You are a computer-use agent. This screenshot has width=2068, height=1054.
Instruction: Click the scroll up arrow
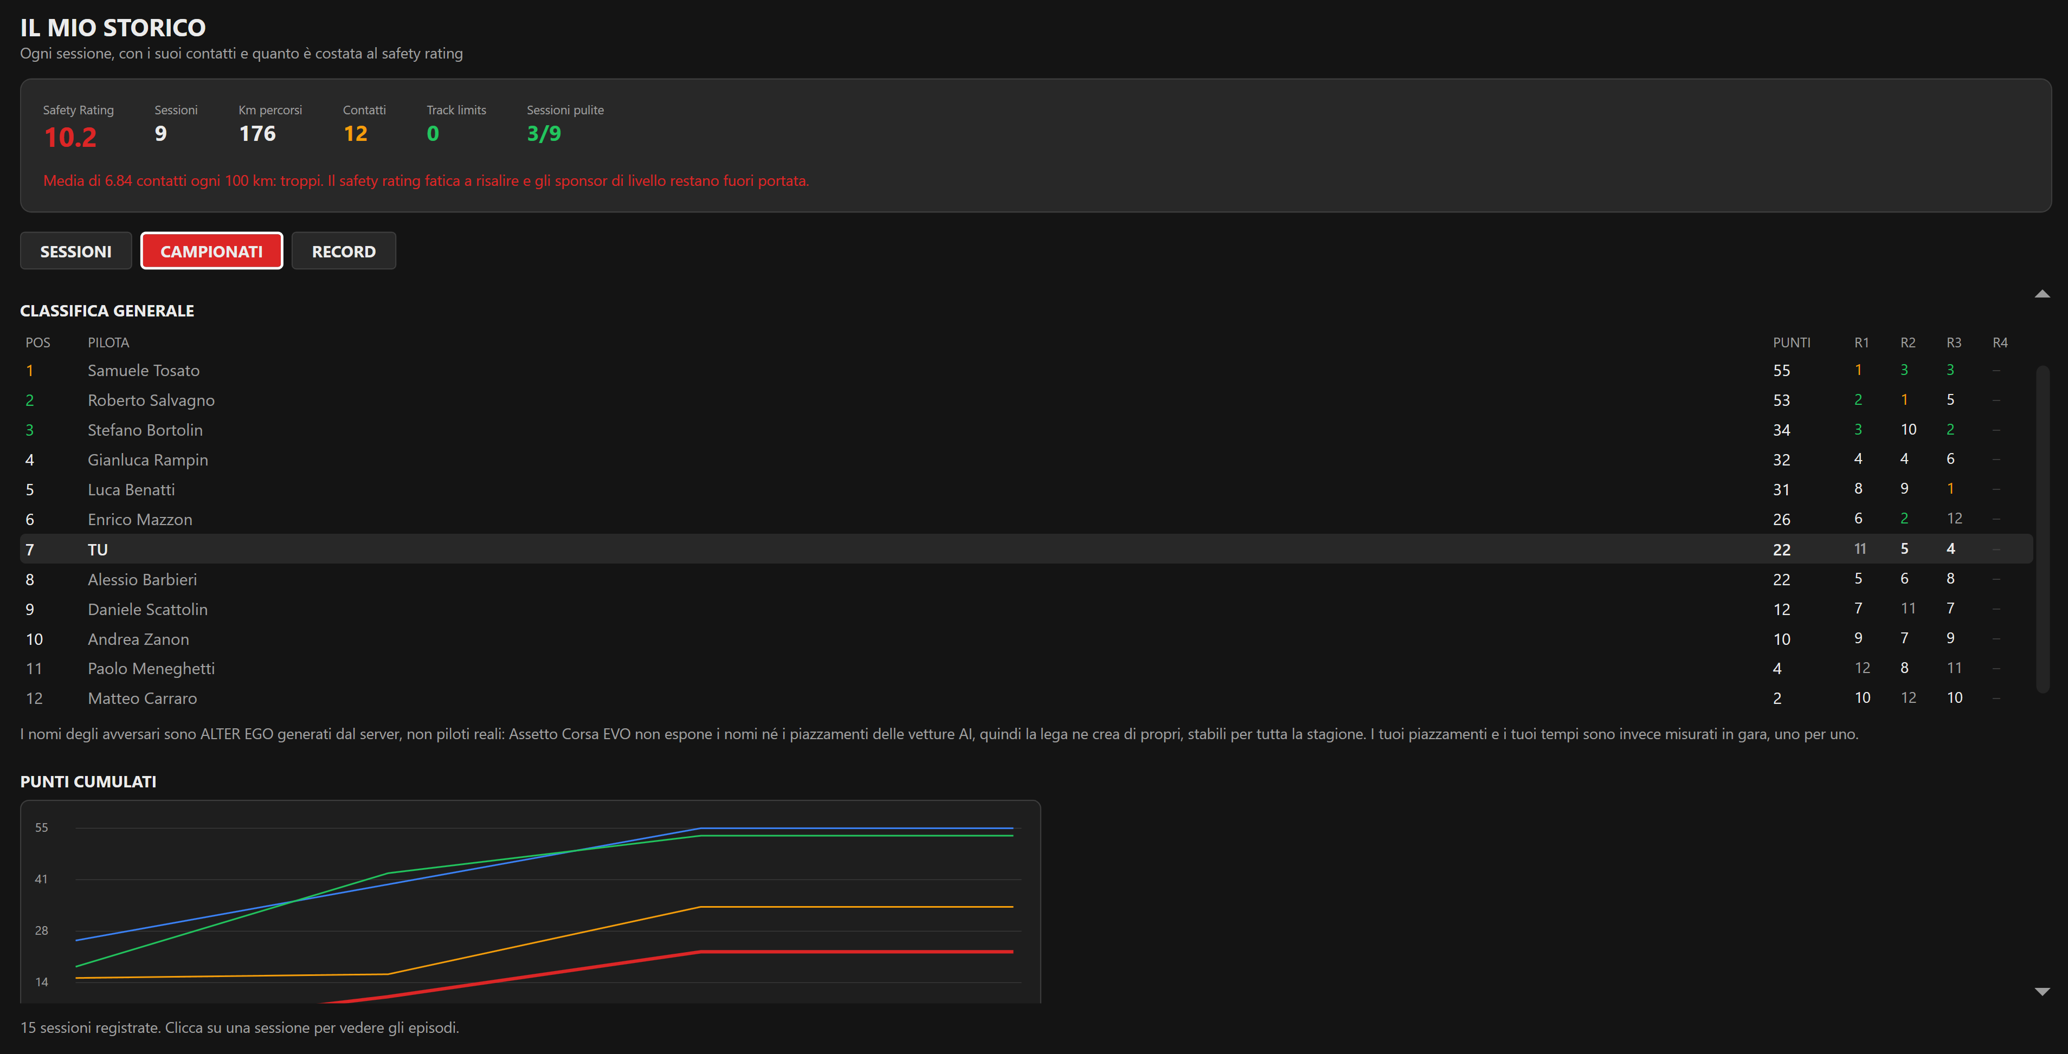click(x=2043, y=294)
